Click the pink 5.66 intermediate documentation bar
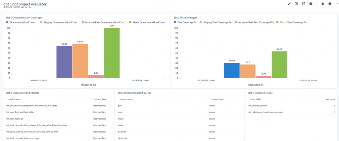The height and width of the screenshot is (141, 339). point(96,77)
